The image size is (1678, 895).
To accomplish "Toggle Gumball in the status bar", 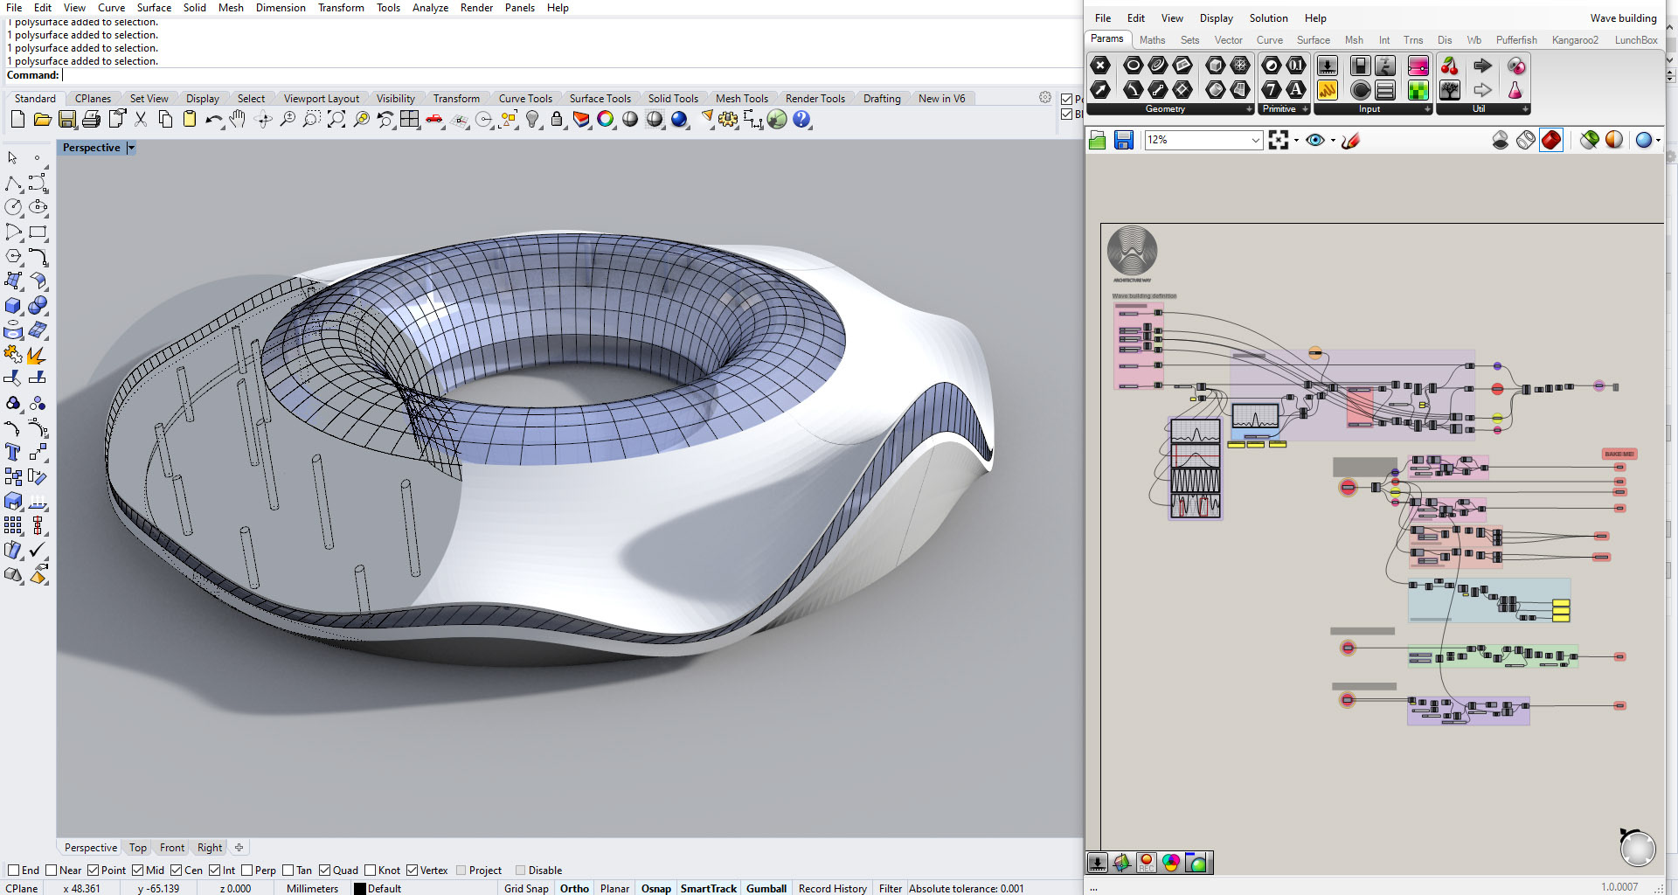I will pos(766,888).
